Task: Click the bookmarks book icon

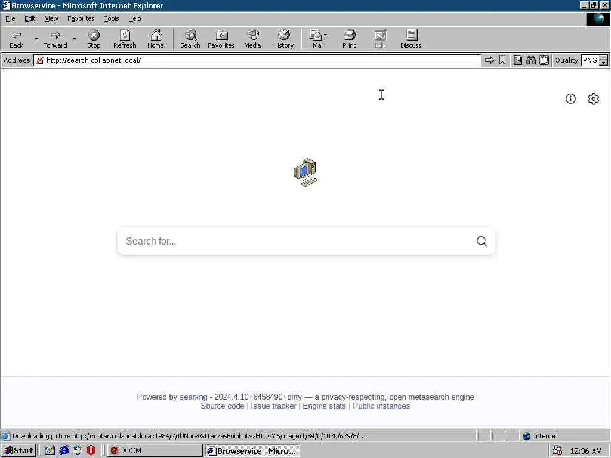Action: (x=517, y=60)
